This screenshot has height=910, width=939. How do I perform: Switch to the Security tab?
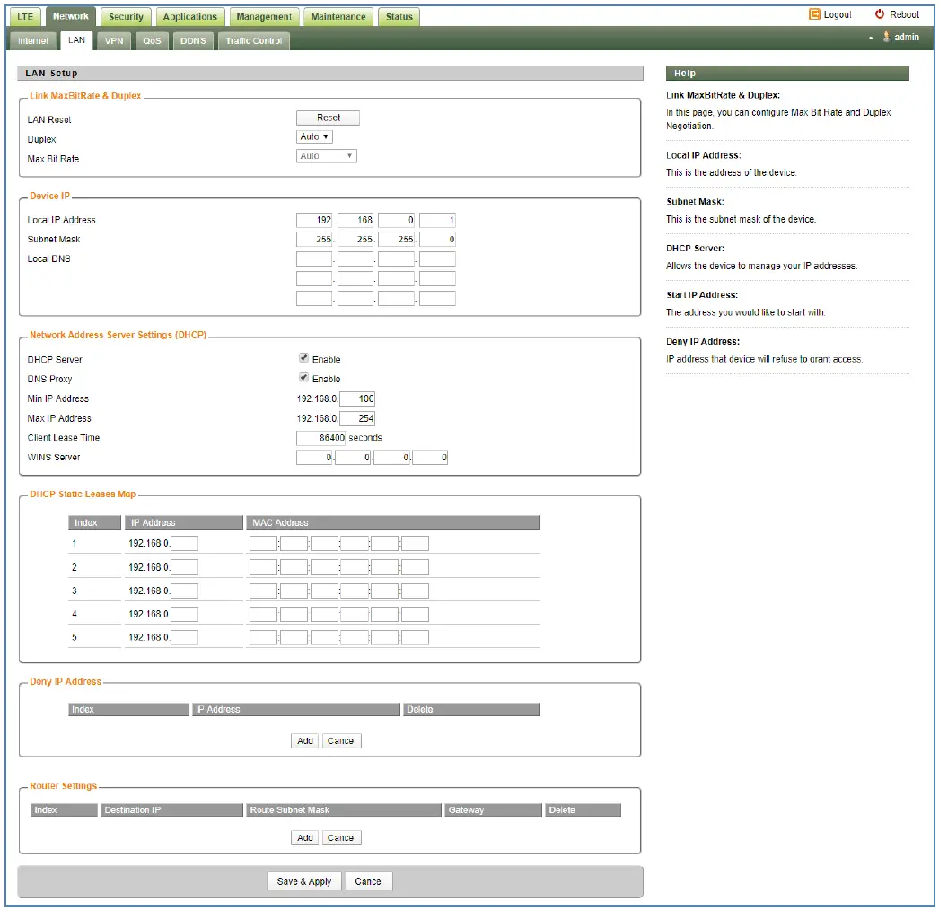click(126, 17)
